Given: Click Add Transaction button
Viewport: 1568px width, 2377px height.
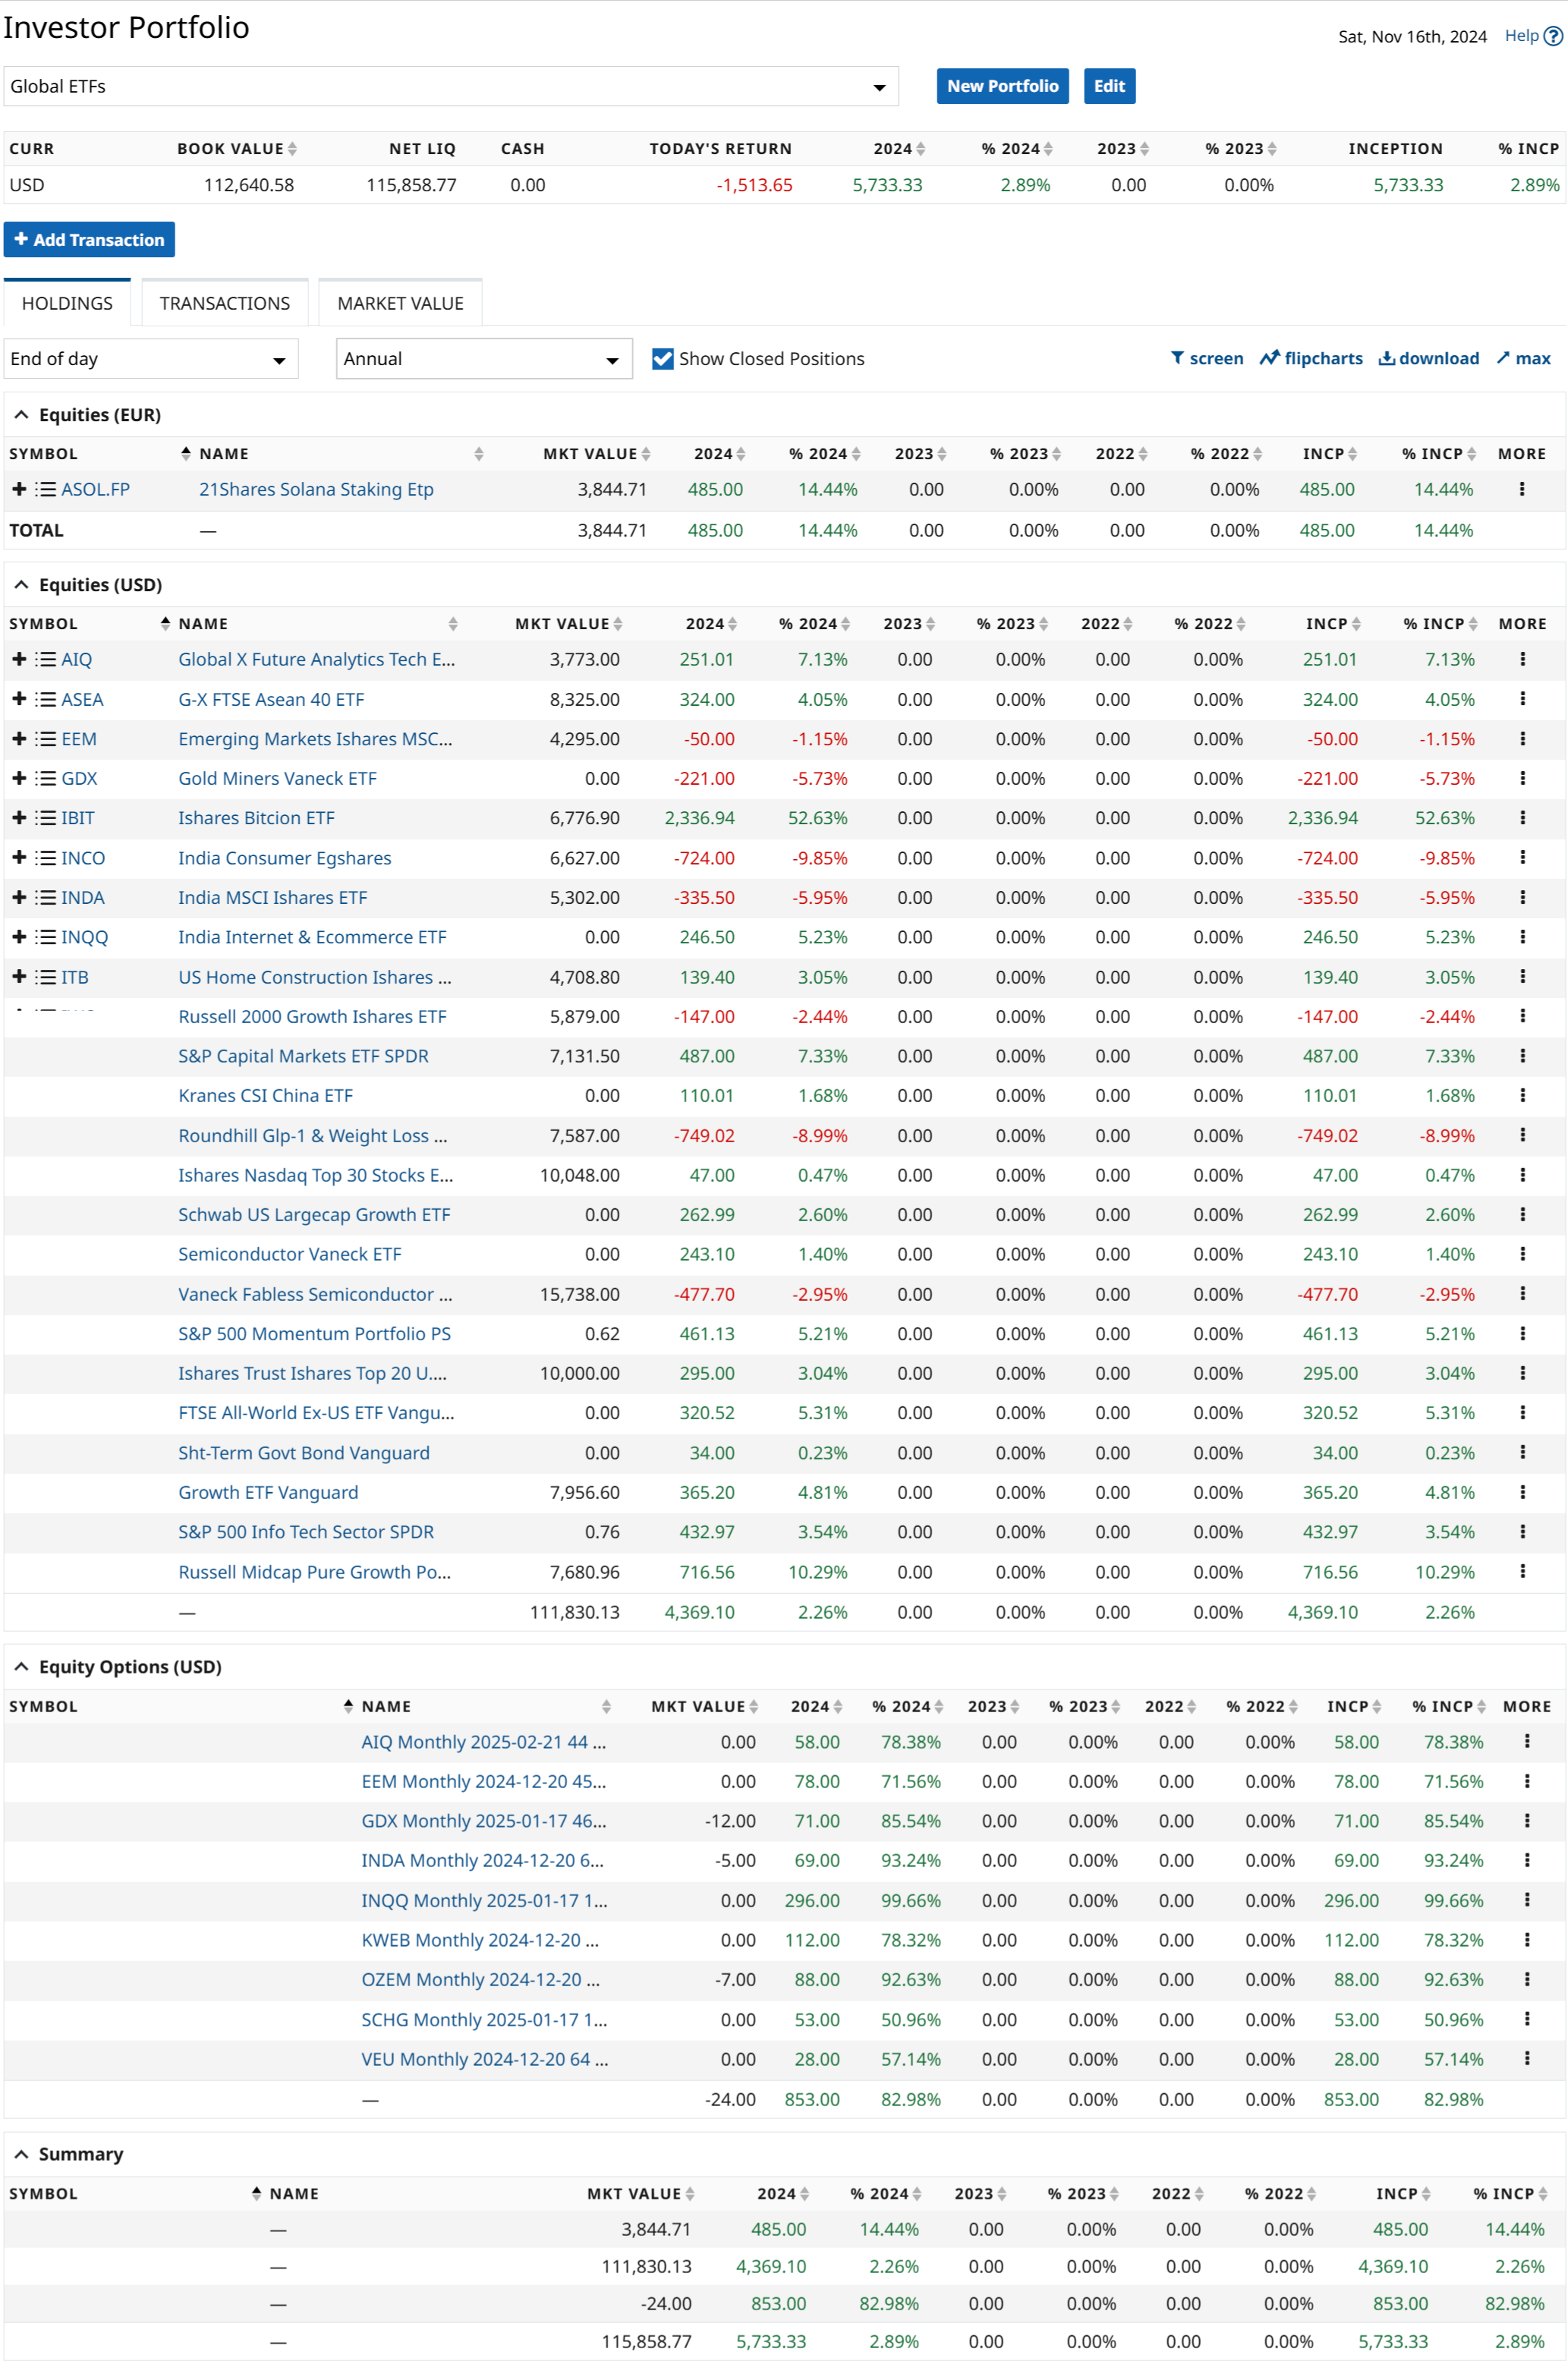Looking at the screenshot, I should 89,239.
